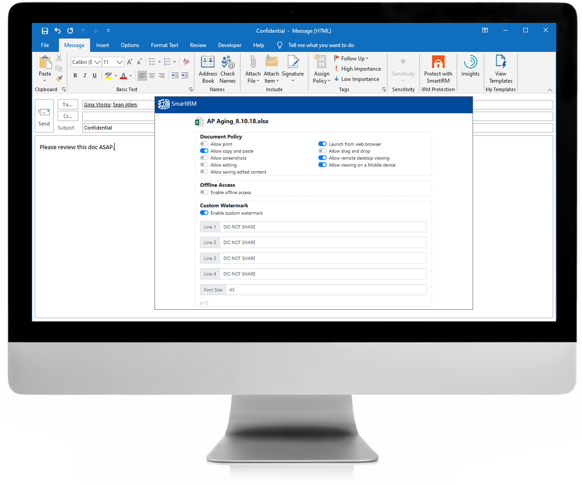Click the Send button
Image resolution: width=582 pixels, height=485 pixels.
click(44, 116)
